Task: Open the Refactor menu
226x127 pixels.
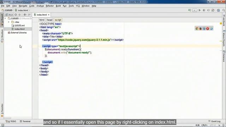Action: pos(50,6)
